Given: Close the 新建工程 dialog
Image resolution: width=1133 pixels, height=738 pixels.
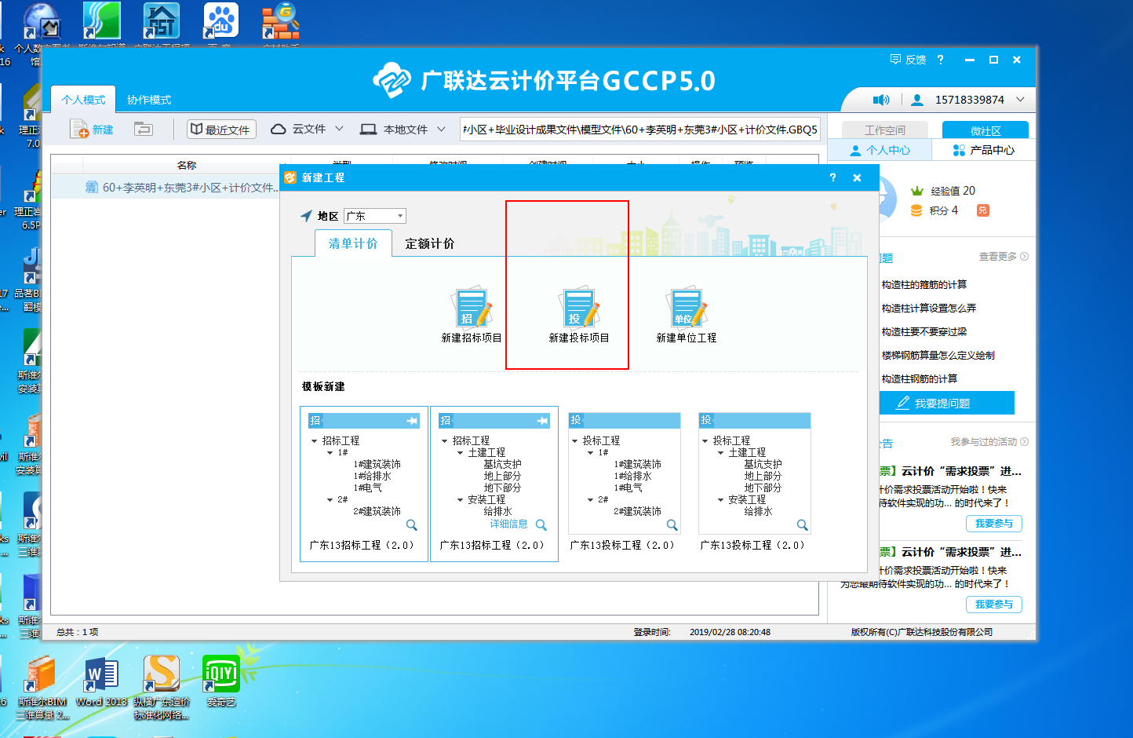Looking at the screenshot, I should pos(857,177).
